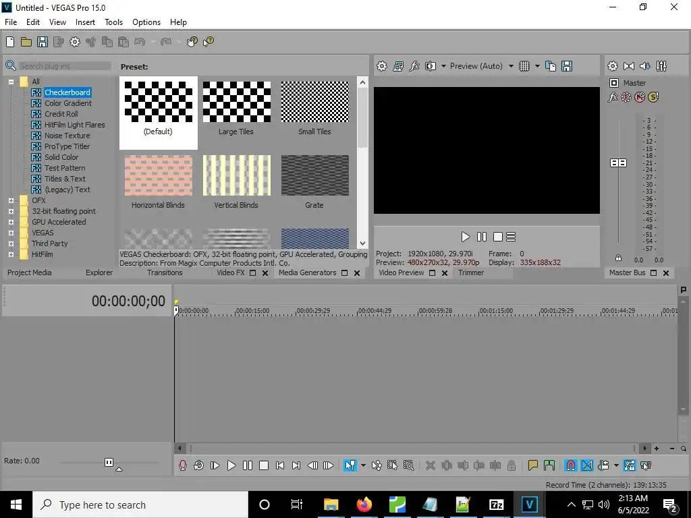Image resolution: width=691 pixels, height=518 pixels.
Task: Copy preview snapshot to clipboard
Action: pyautogui.click(x=551, y=66)
